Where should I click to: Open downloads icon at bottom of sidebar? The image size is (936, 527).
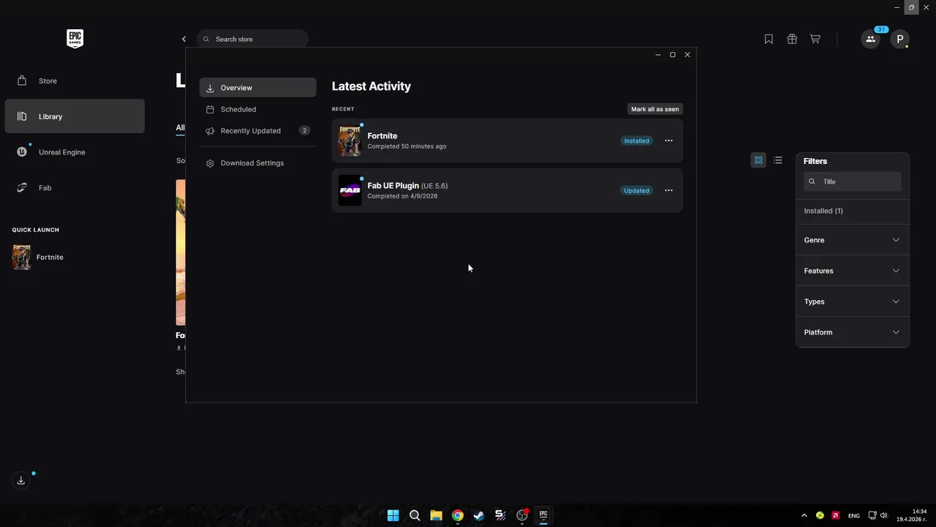(21, 480)
